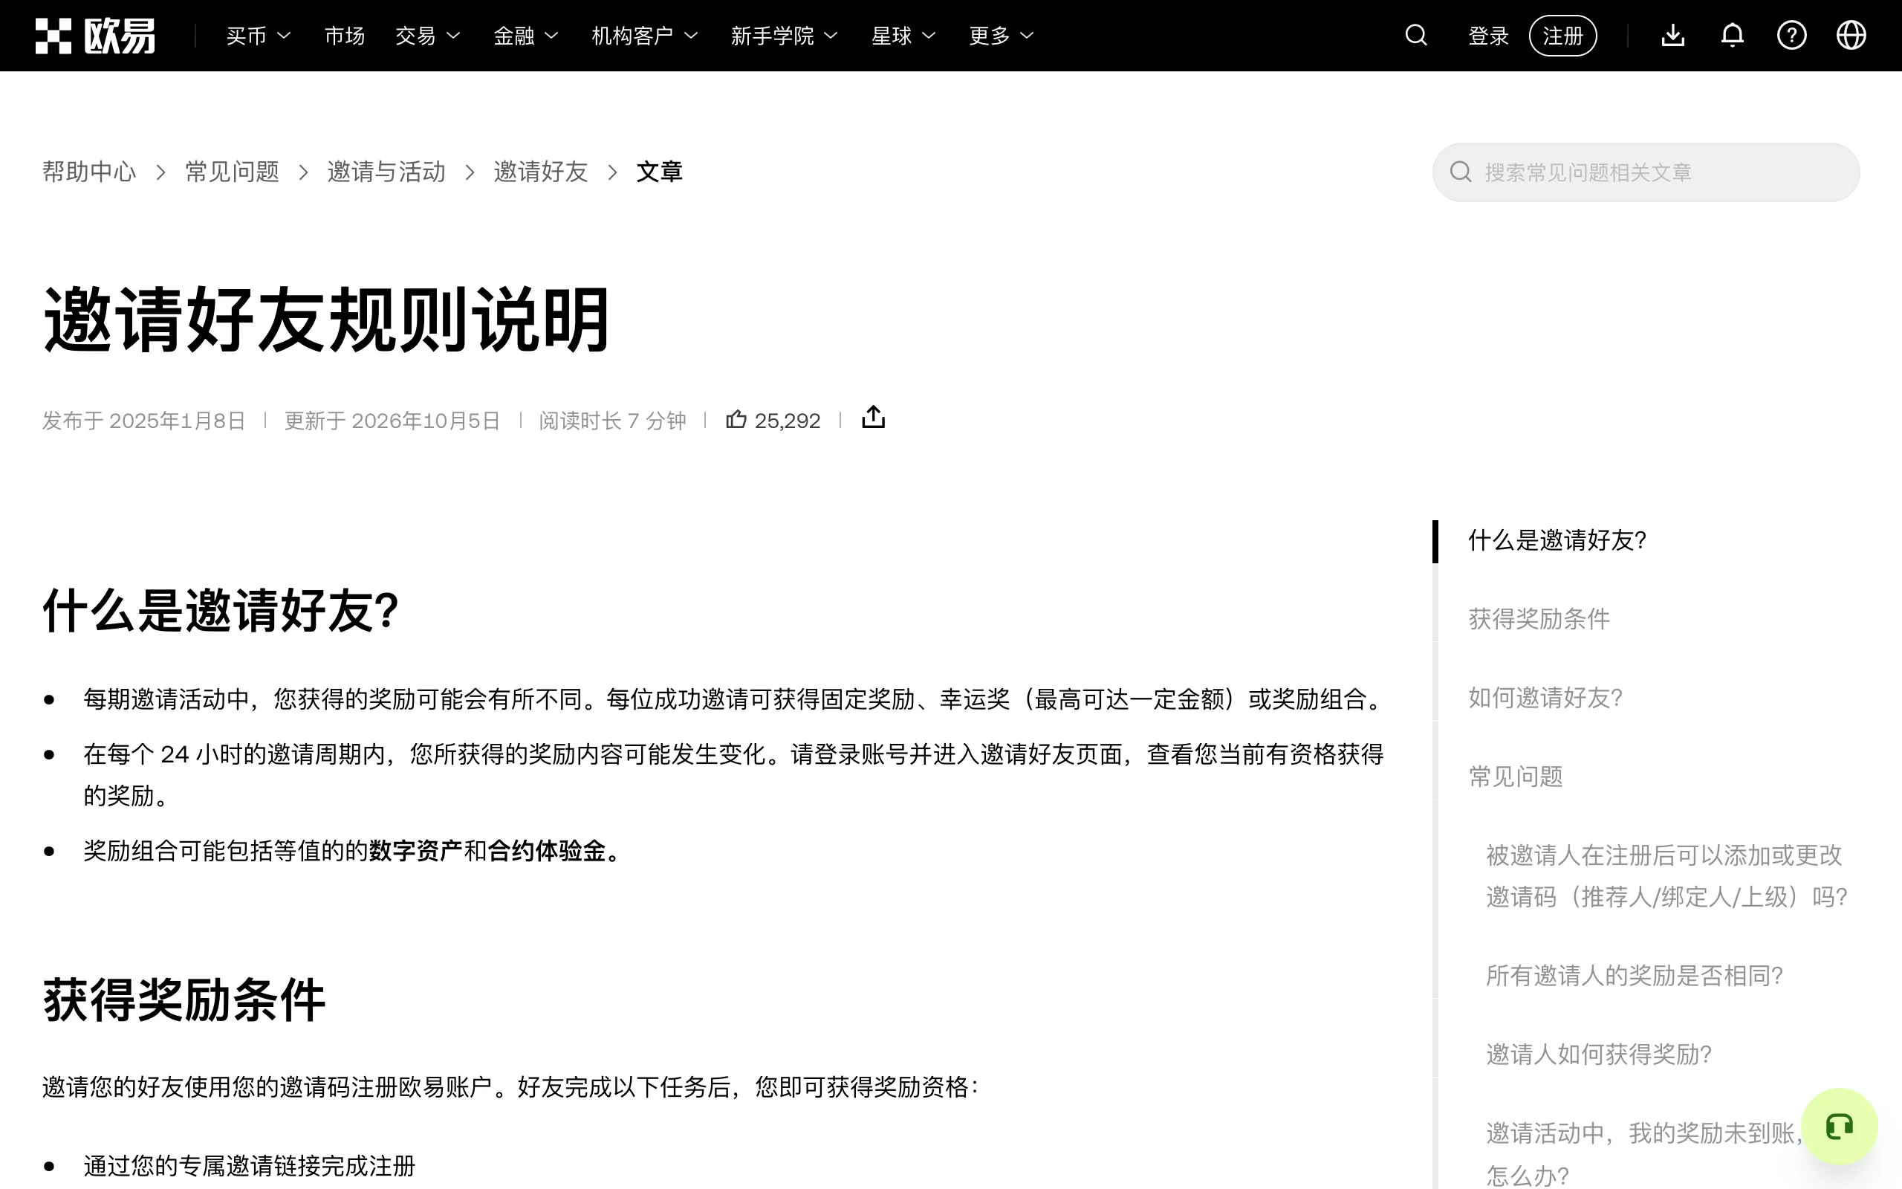Viewport: 1902px width, 1189px height.
Task: Click the download icon in the header
Action: [1672, 36]
